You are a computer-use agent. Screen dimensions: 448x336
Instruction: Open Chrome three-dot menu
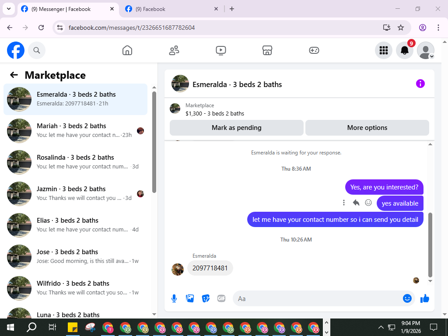pos(438,28)
